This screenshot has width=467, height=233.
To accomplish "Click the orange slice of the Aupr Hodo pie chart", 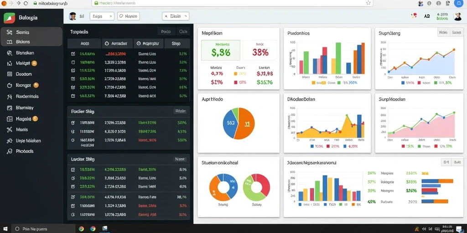I will pyautogui.click(x=245, y=123).
